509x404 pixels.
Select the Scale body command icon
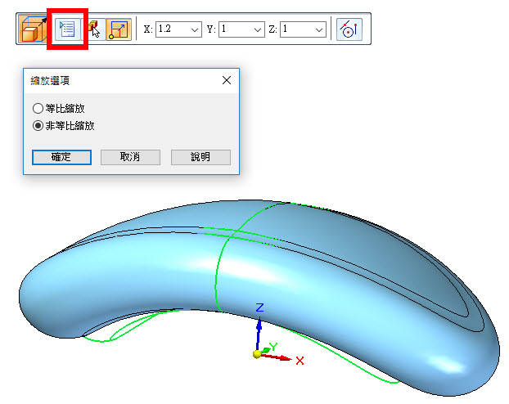33,29
